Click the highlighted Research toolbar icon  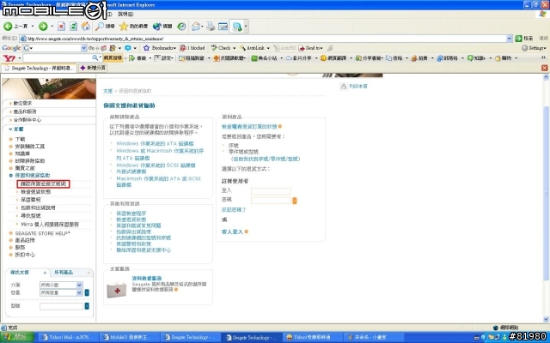[x=237, y=27]
